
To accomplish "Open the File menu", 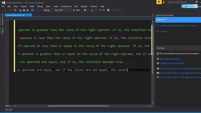I will click(3, 6).
